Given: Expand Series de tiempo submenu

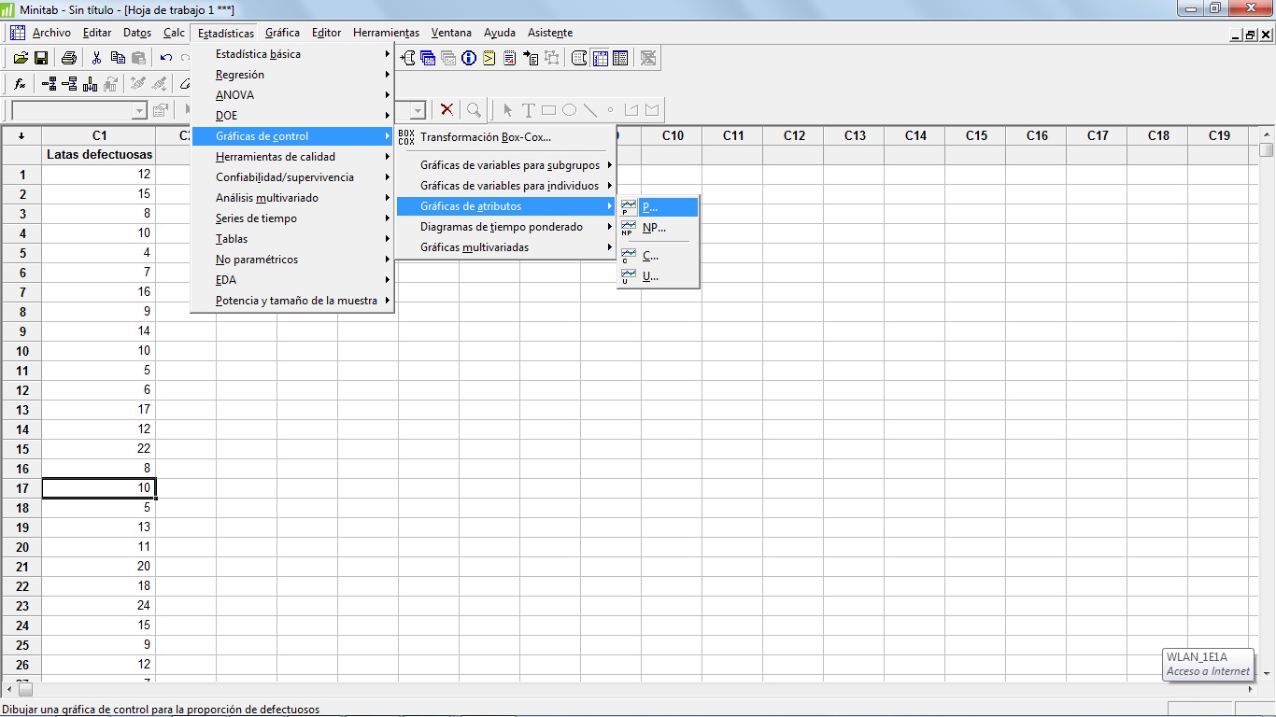Looking at the screenshot, I should point(292,218).
